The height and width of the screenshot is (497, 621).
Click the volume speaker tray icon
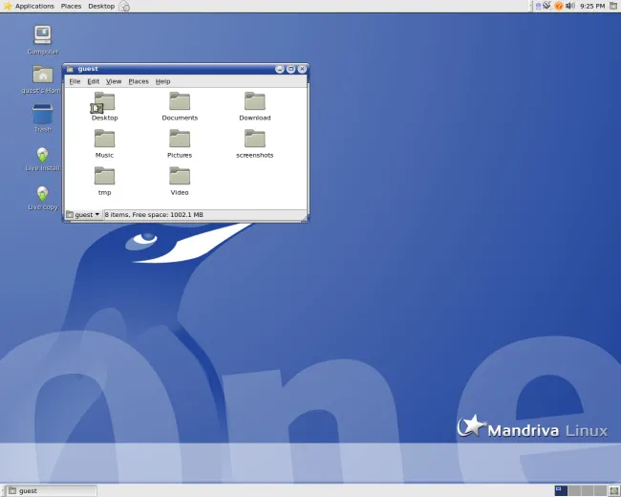(x=570, y=6)
